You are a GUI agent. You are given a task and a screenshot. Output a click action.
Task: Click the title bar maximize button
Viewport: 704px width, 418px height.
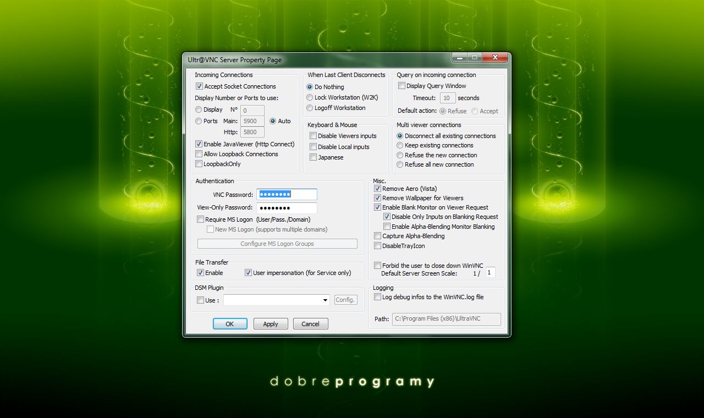475,57
